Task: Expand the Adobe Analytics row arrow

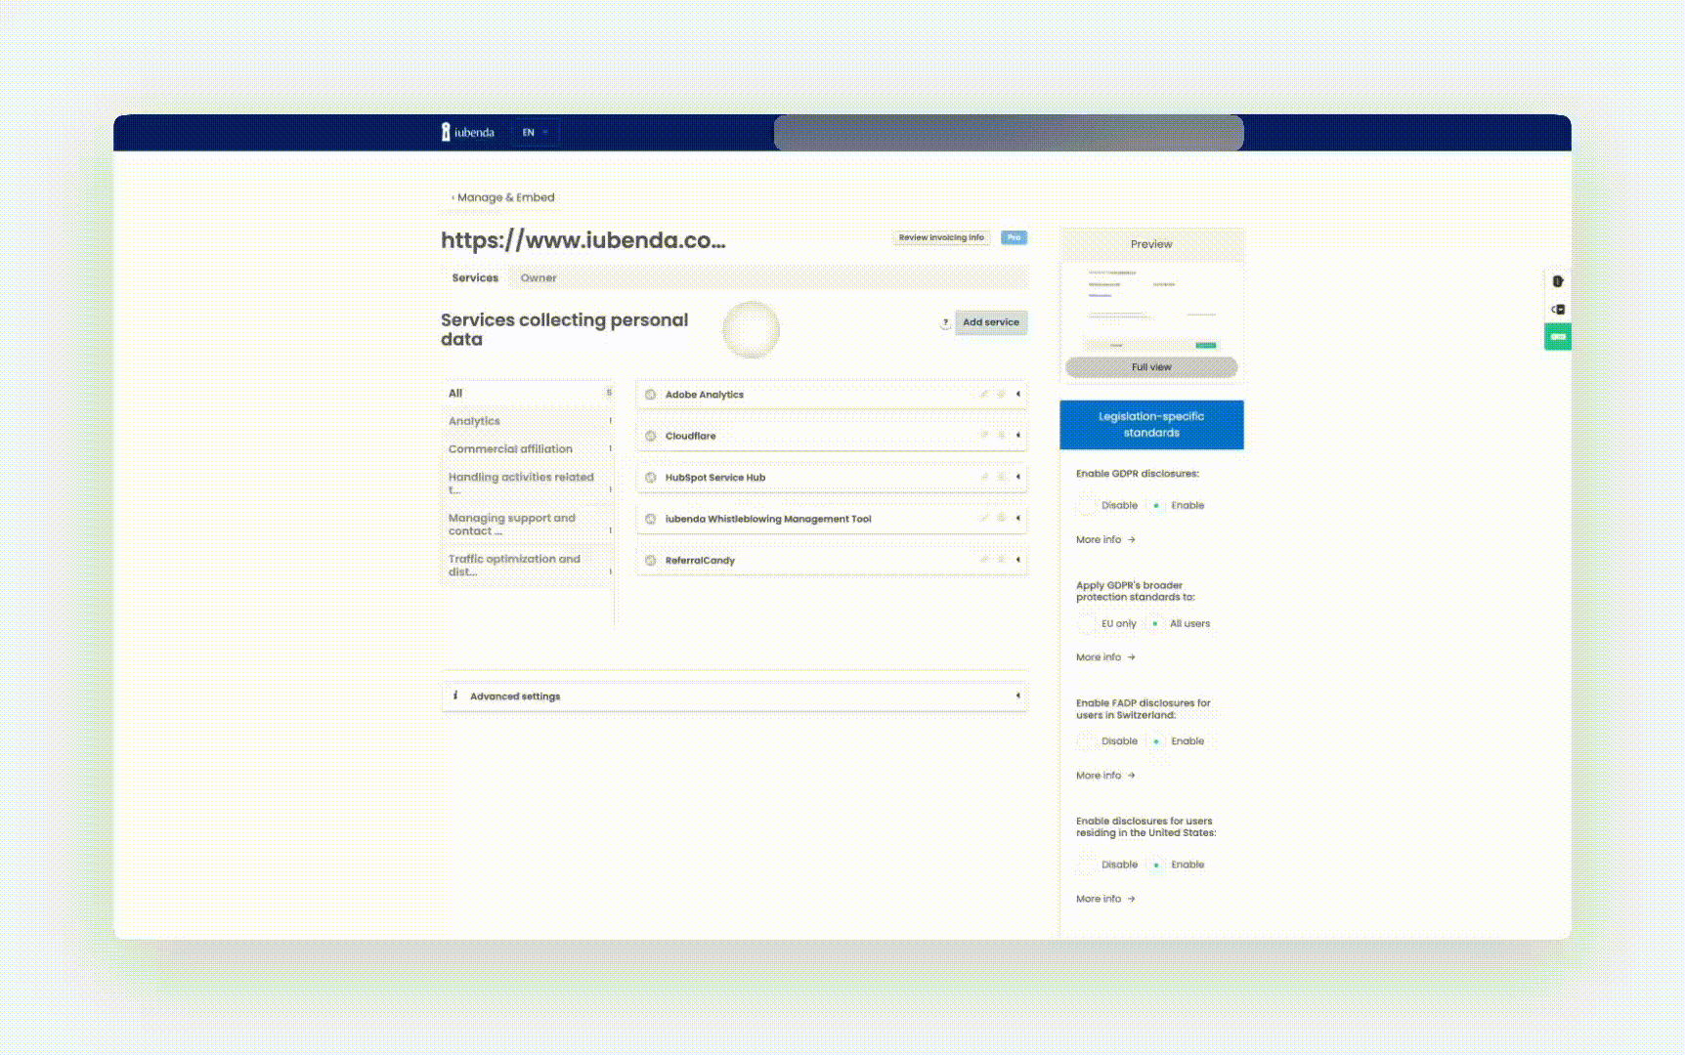Action: pyautogui.click(x=1018, y=394)
